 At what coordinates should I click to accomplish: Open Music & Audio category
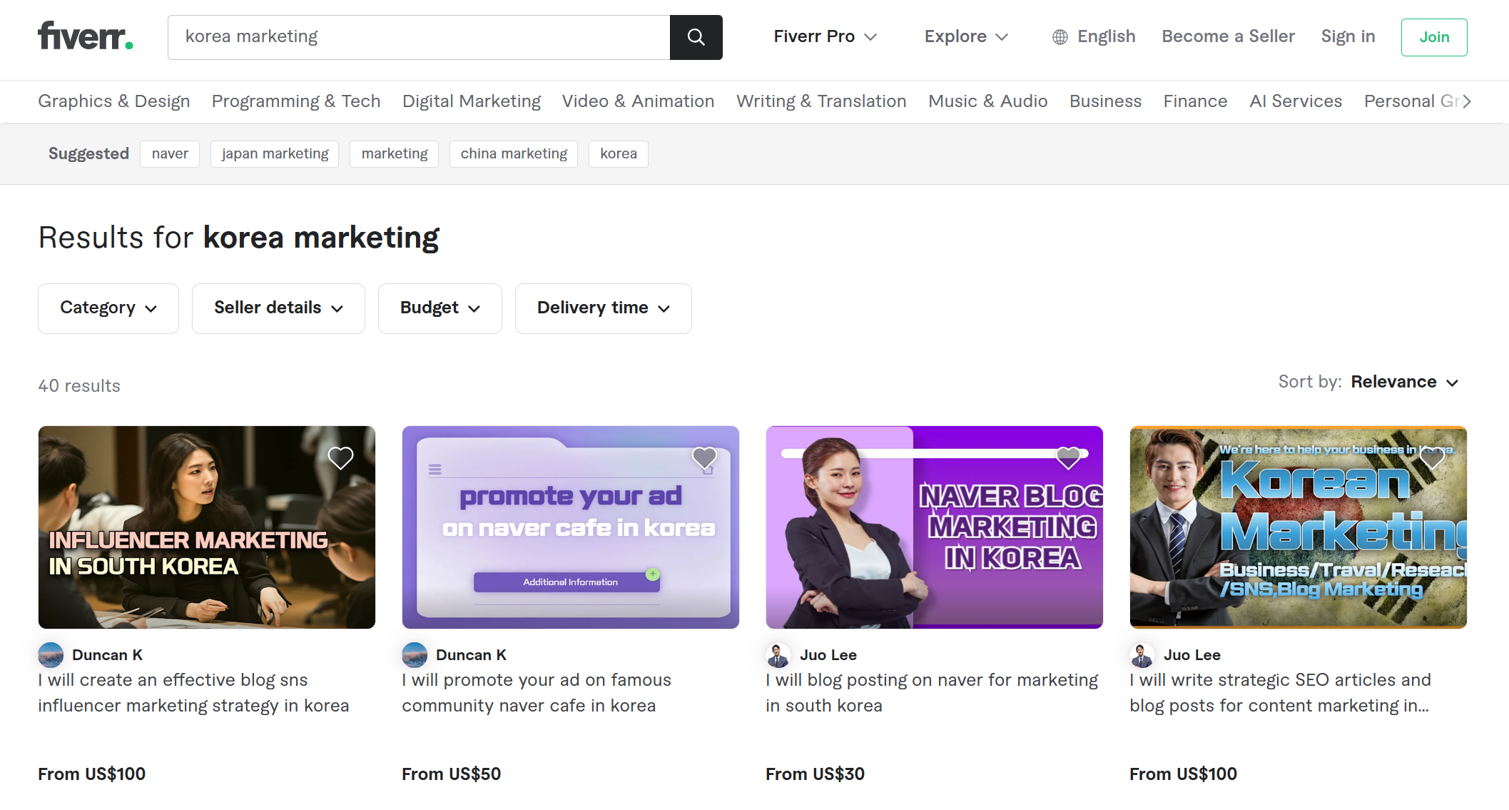[x=987, y=101]
